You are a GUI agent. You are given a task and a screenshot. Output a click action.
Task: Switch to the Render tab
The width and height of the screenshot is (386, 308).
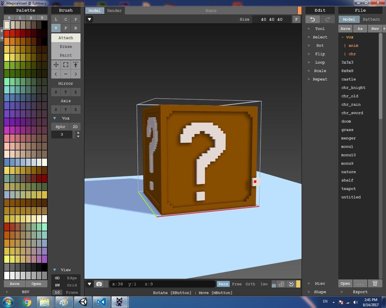[x=114, y=11]
